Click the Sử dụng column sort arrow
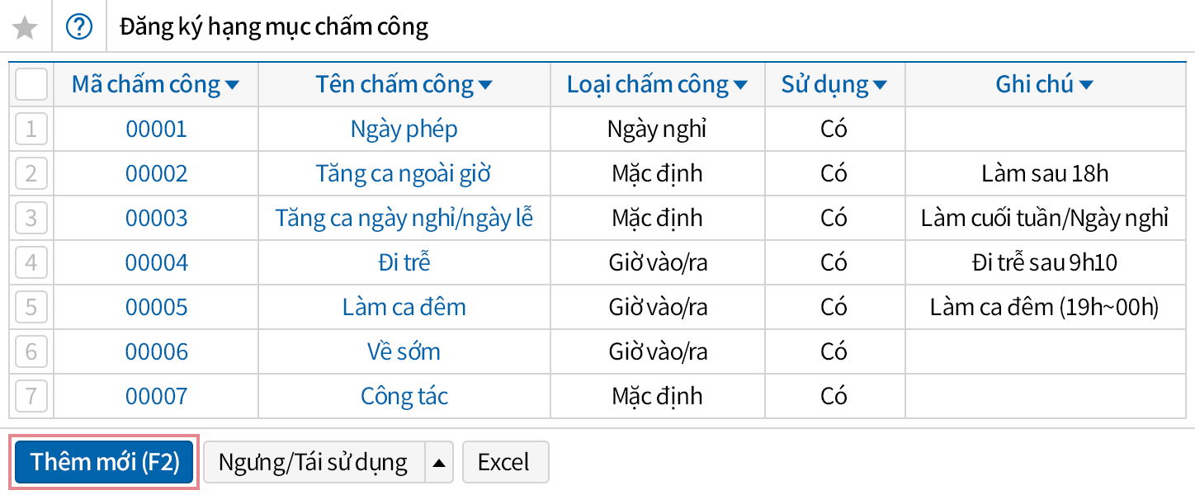This screenshot has height=495, width=1195. 880,85
